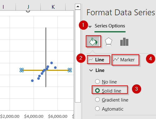The width and height of the screenshot is (156, 119).
Task: Select column K header
Action: click(x=53, y=7)
